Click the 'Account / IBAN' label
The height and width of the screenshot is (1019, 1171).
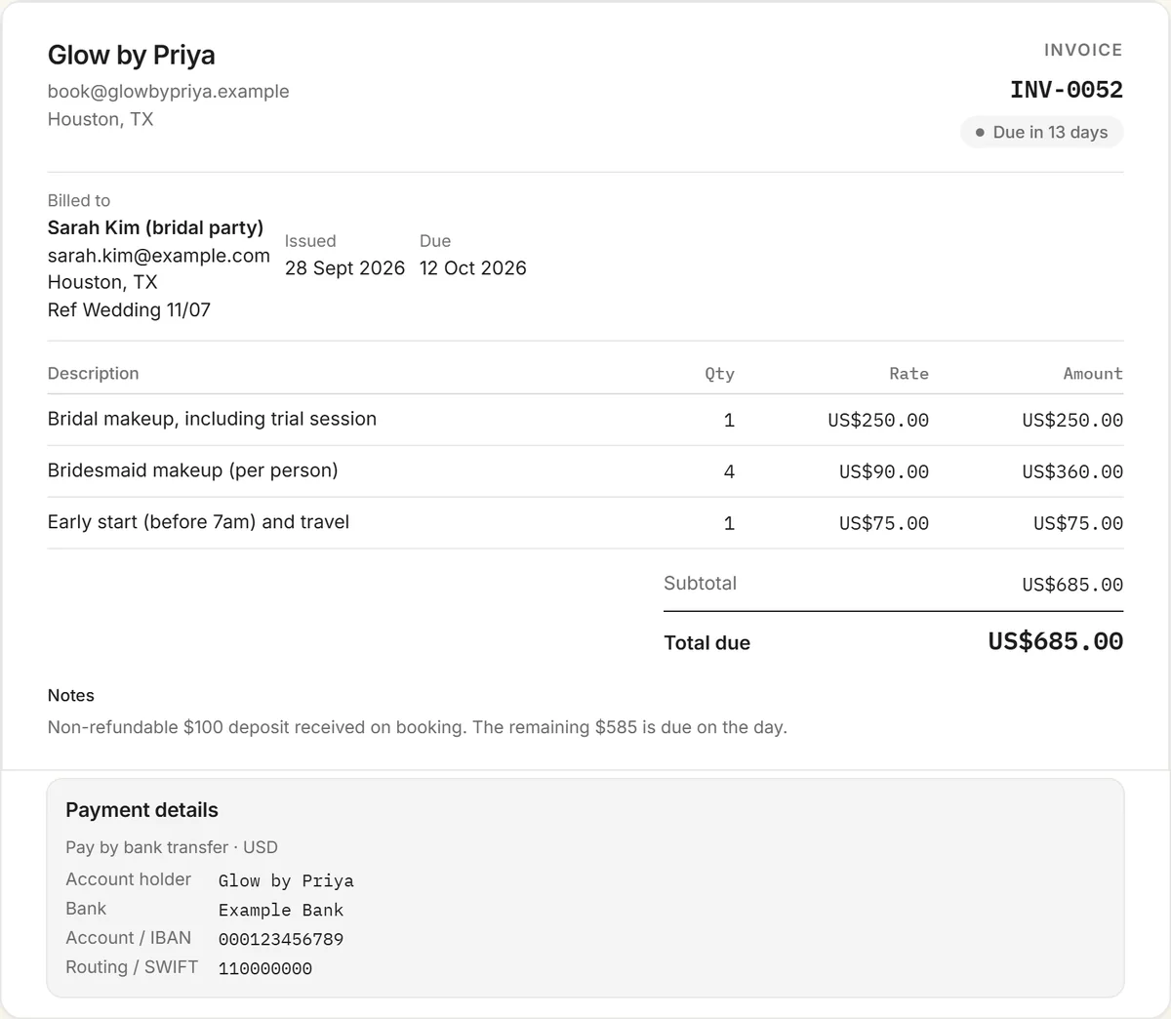tap(129, 937)
